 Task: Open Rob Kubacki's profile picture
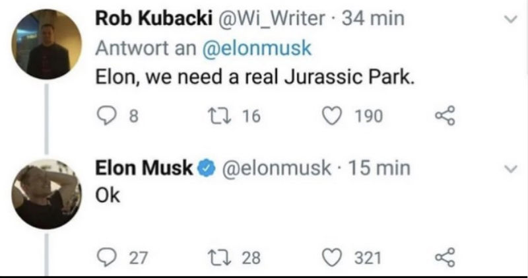tap(46, 45)
